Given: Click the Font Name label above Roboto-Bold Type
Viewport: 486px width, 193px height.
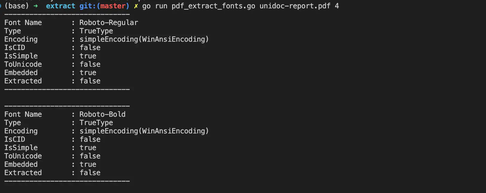Looking at the screenshot, I should [23, 114].
